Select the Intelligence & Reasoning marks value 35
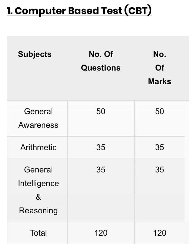The height and width of the screenshot is (249, 192). [x=159, y=170]
